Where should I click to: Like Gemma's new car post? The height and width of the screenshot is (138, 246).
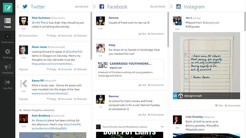point(142,34)
